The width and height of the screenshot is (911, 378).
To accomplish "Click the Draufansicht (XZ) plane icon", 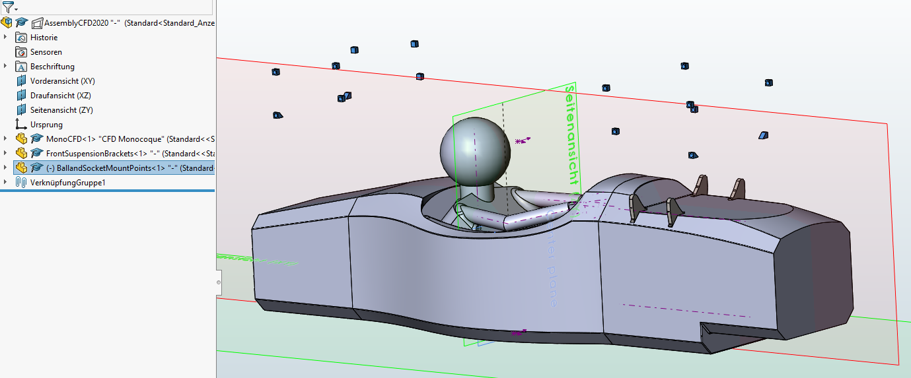I will [x=21, y=96].
